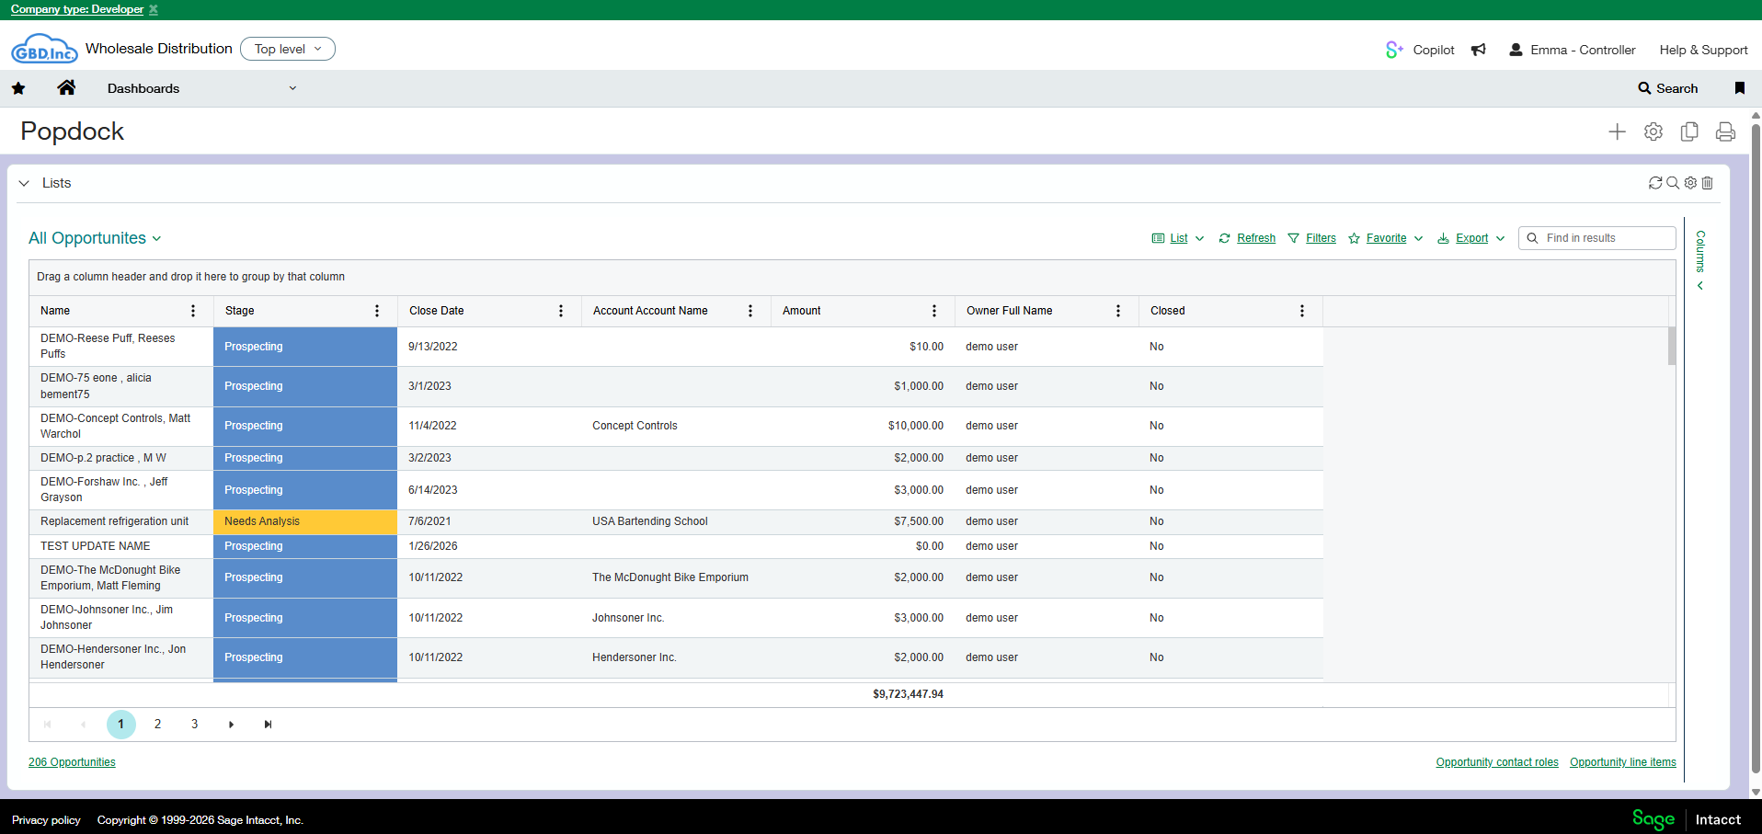Click the Favorites star icon in navigation bar
This screenshot has height=834, width=1762.
(18, 88)
